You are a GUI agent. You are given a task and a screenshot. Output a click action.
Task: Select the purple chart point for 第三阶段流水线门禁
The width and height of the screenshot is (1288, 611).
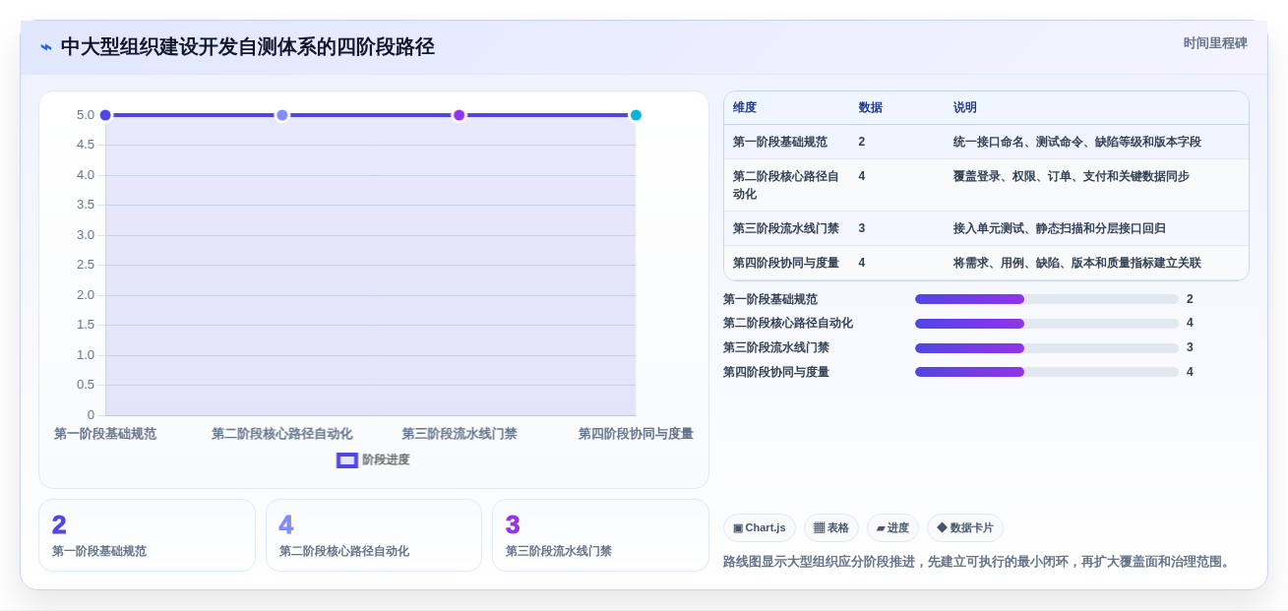point(459,115)
